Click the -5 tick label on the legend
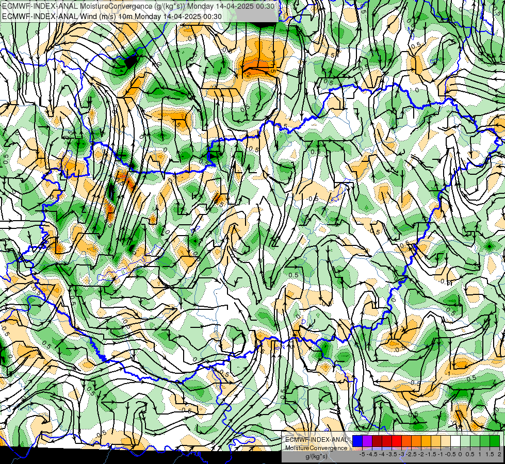 (x=362, y=454)
